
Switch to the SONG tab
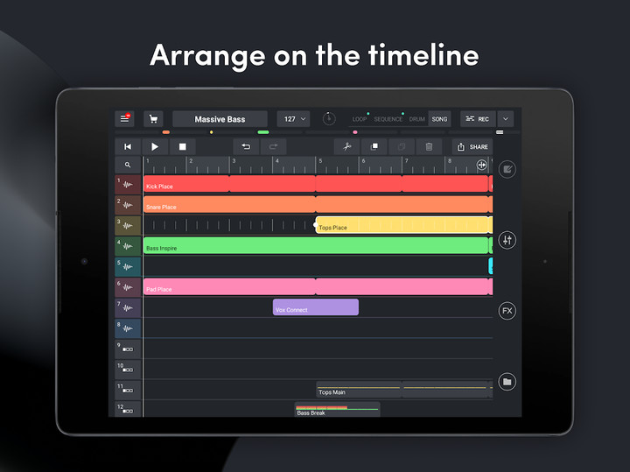(439, 119)
